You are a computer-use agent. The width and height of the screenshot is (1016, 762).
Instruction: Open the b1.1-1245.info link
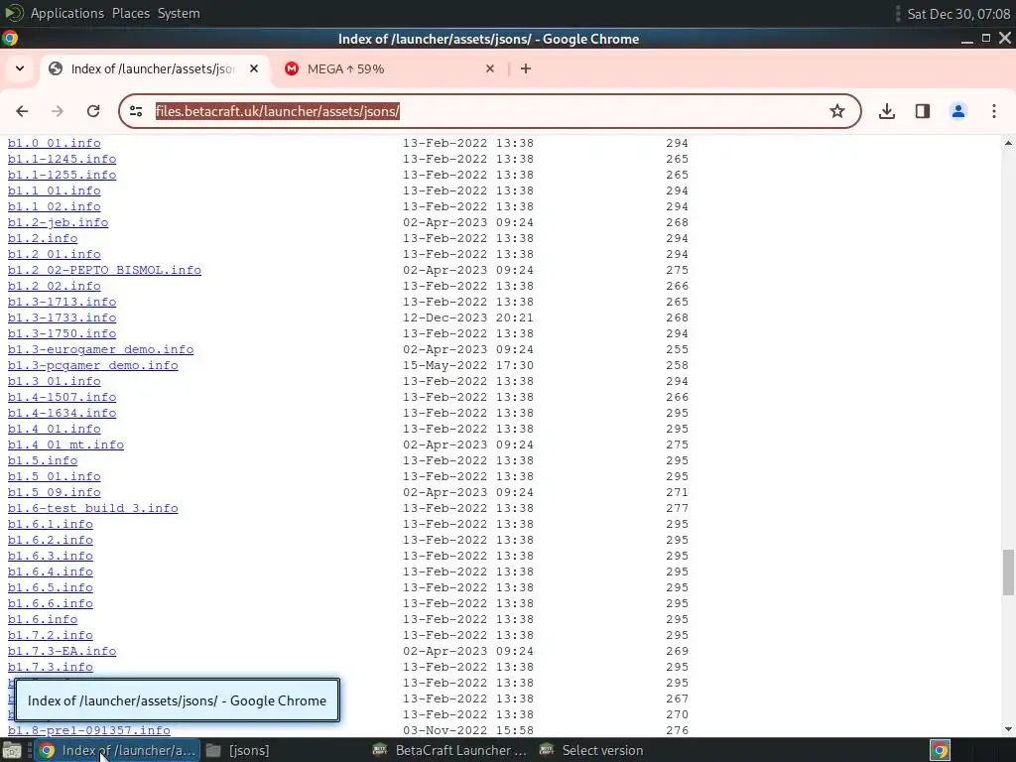63,159
